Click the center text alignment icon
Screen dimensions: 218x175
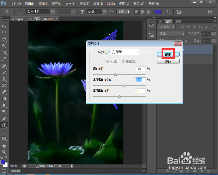pyautogui.click(x=142, y=12)
